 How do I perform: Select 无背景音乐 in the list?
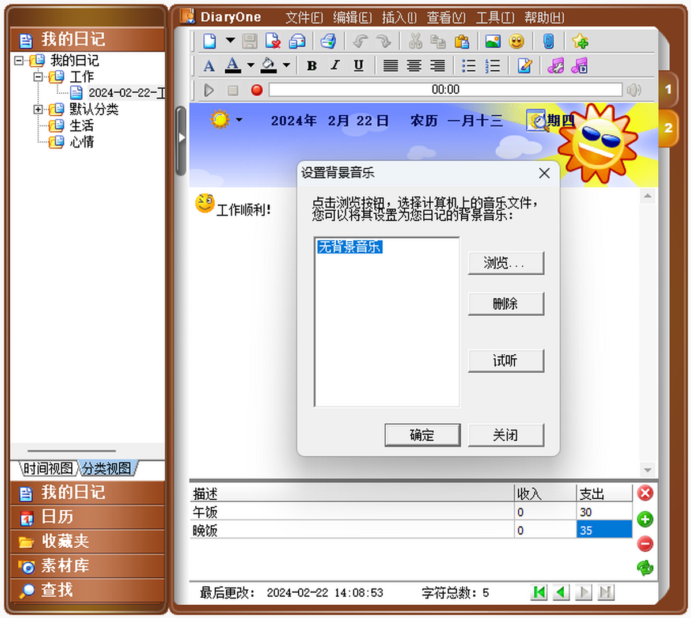tap(350, 247)
